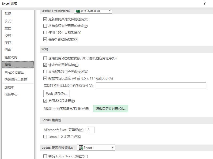Uncheck 保存外部链接数据
The height and width of the screenshot is (159, 213).
pos(45,39)
